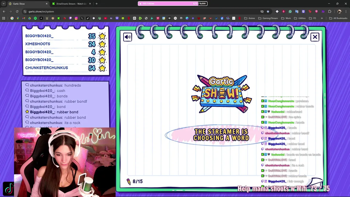Close the Gartic Show tab
Screen dimensions: 350x197
pyautogui.click(x=46, y=4)
